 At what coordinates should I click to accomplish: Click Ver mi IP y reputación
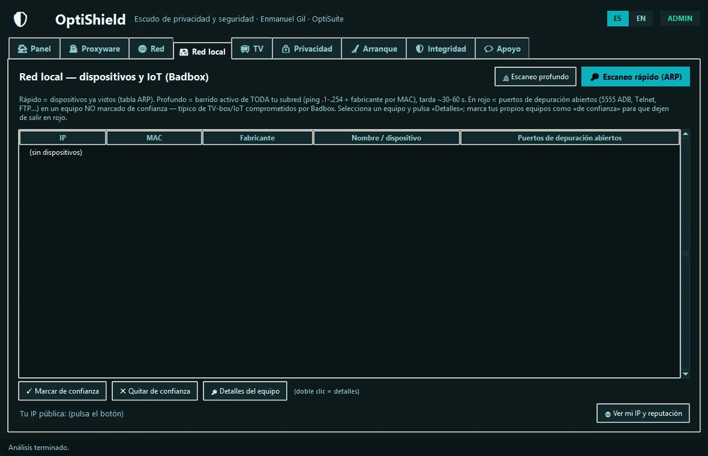point(643,413)
